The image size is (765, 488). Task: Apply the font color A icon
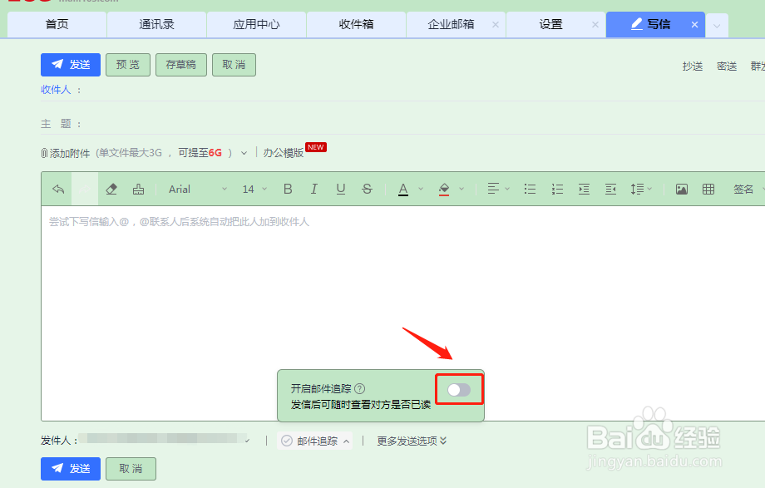click(x=403, y=190)
